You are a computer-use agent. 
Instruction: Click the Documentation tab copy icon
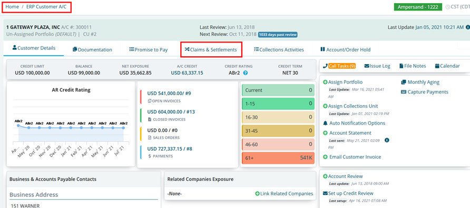[75, 49]
